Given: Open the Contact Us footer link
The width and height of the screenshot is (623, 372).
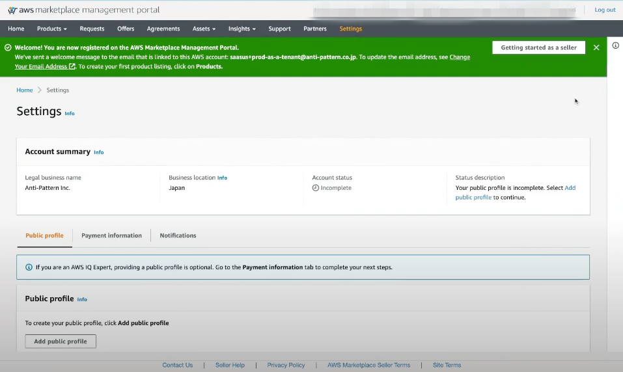Looking at the screenshot, I should tap(177, 365).
